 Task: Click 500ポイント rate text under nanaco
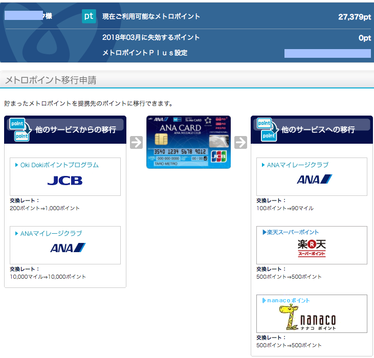click(x=289, y=345)
